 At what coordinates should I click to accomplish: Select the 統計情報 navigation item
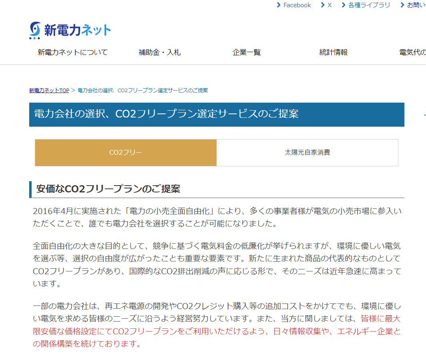coord(333,52)
